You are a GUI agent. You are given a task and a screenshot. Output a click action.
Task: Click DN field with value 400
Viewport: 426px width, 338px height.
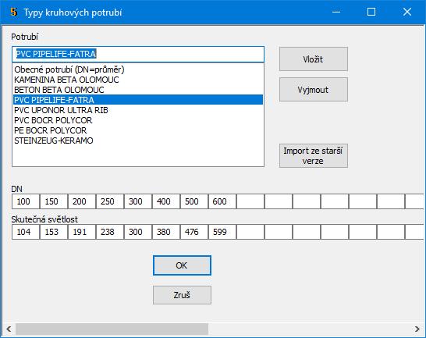[166, 201]
